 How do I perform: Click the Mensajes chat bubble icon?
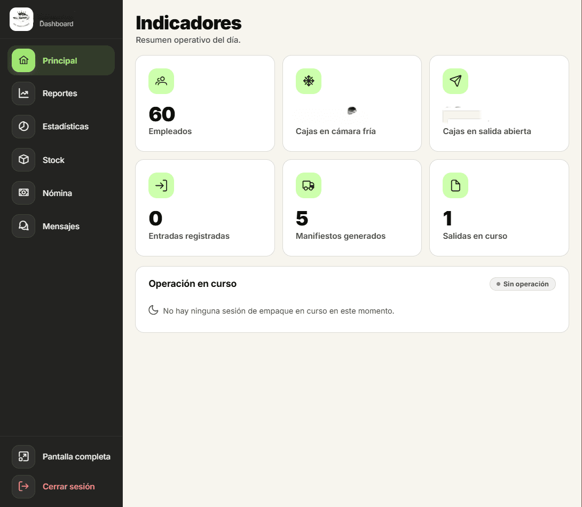tap(23, 226)
